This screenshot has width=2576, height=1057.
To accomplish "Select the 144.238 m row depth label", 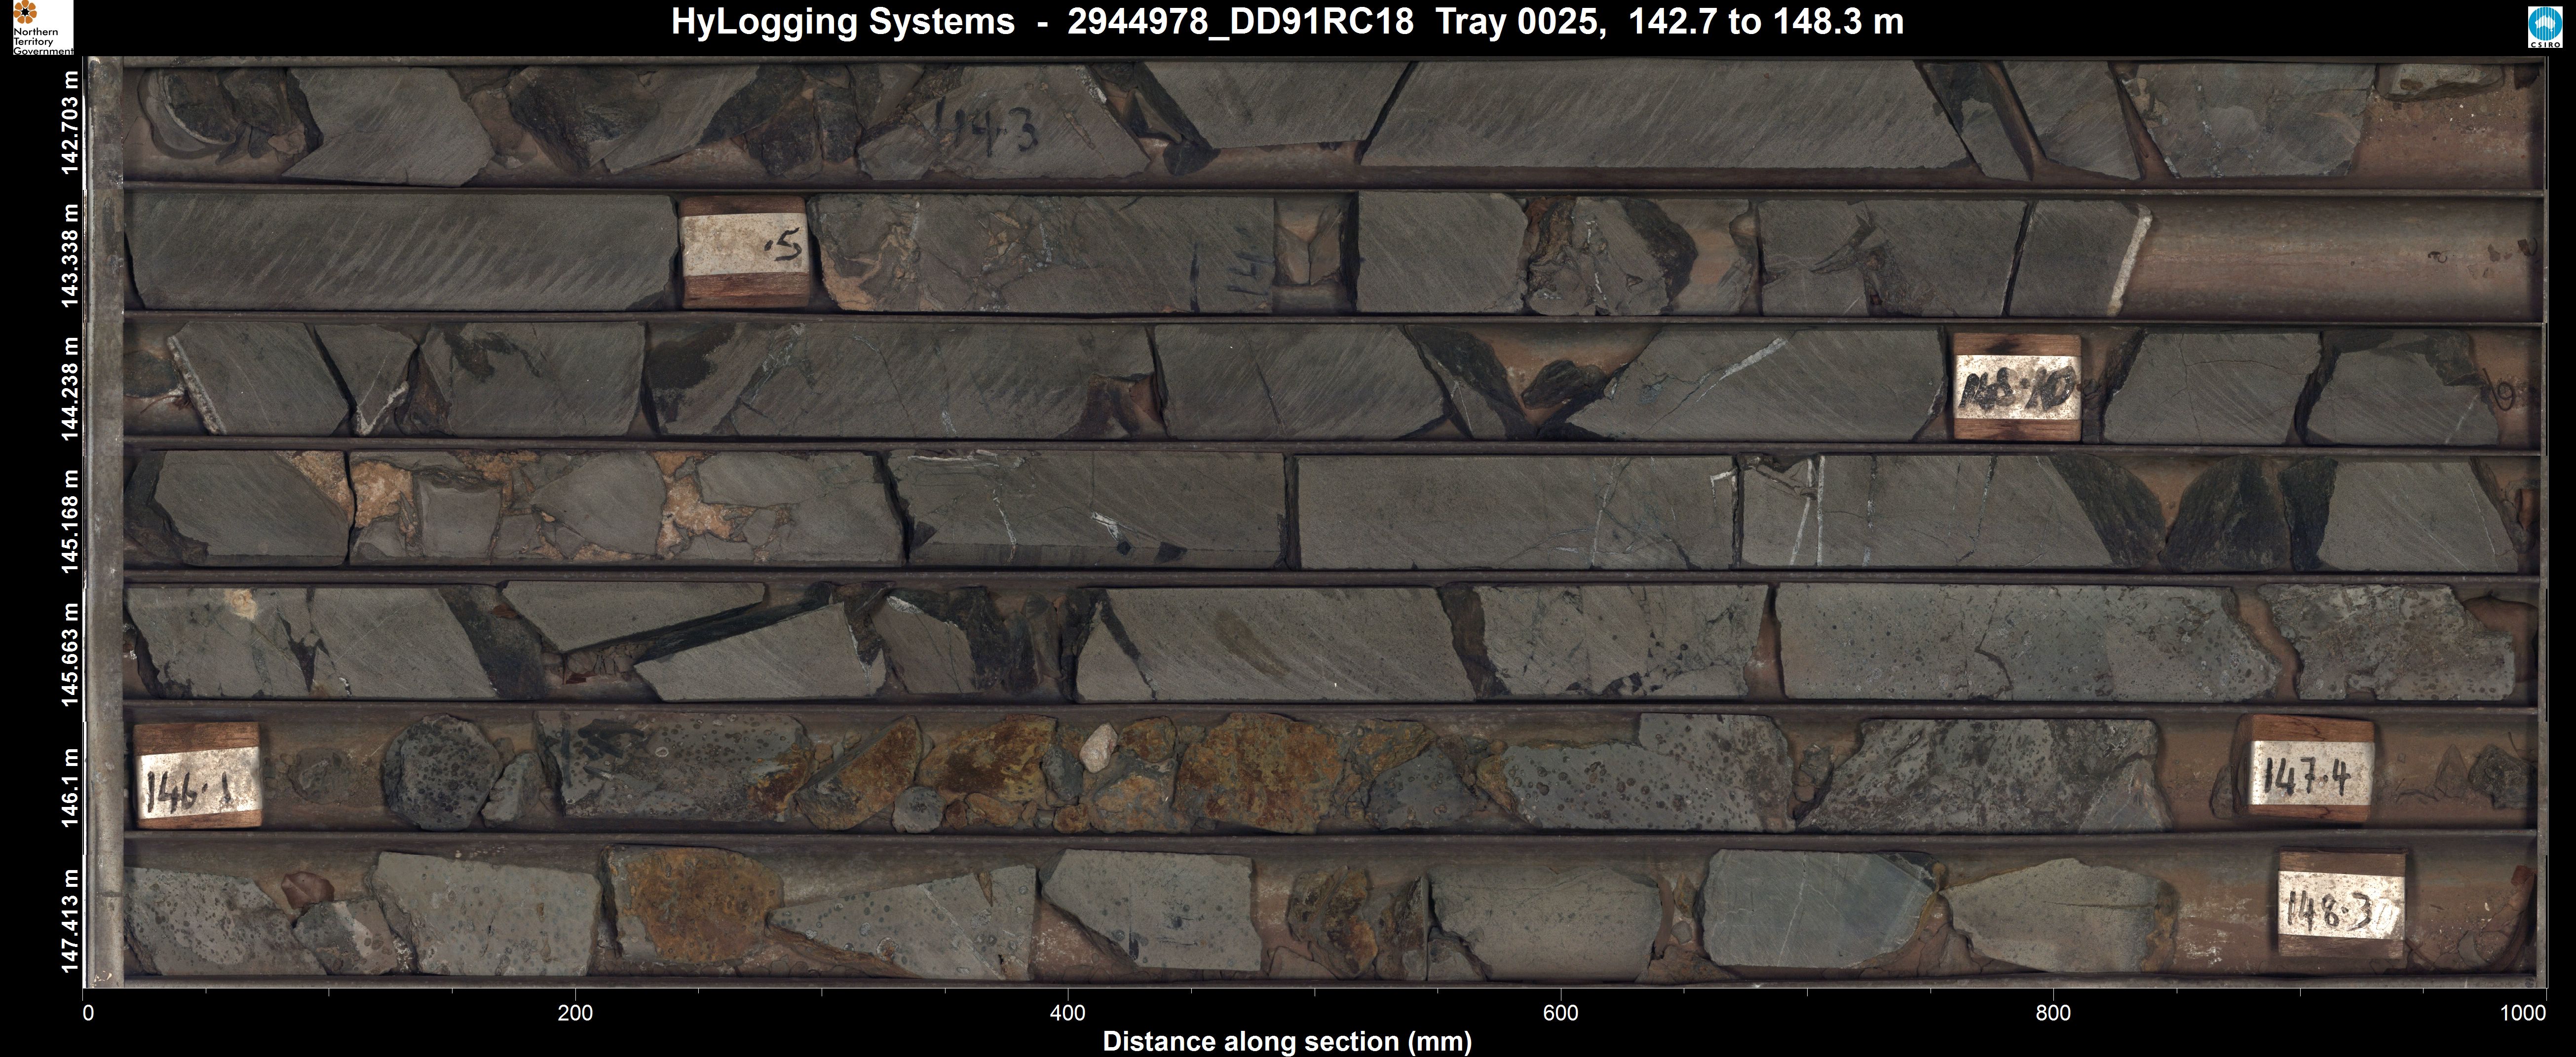I will coord(70,388).
